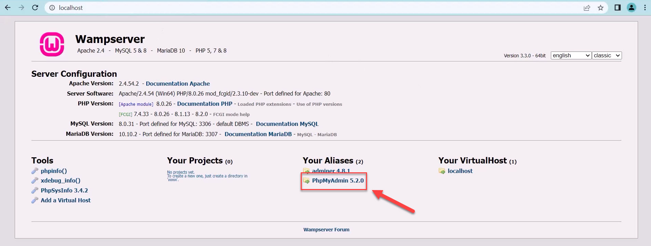Viewport: 651px width, 246px height.
Task: Click the wrench icon beside Add a Virtual Host
Action: (x=35, y=200)
